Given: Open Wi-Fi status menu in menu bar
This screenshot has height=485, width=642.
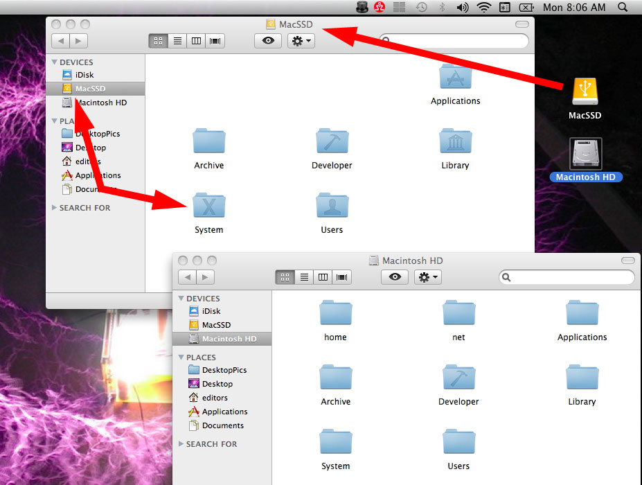Looking at the screenshot, I should coord(483,7).
